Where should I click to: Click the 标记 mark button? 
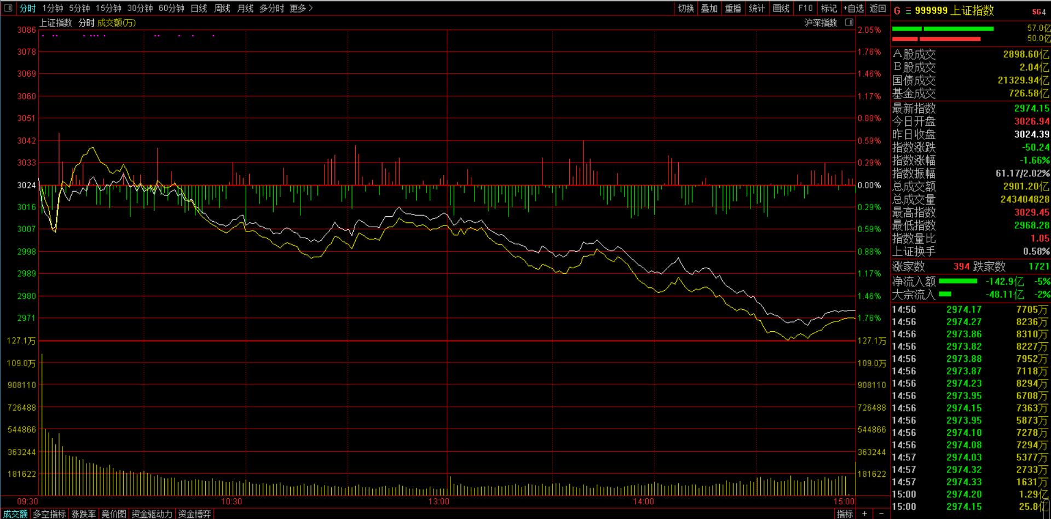(x=829, y=8)
